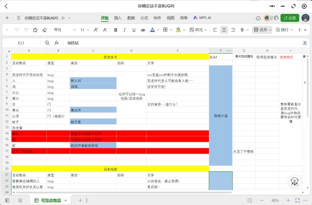
Task: Open the assistant mascot floating icon
Action: pyautogui.click(x=295, y=181)
